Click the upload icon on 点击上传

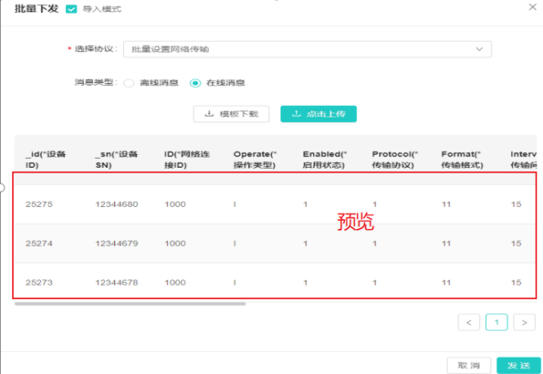(294, 114)
